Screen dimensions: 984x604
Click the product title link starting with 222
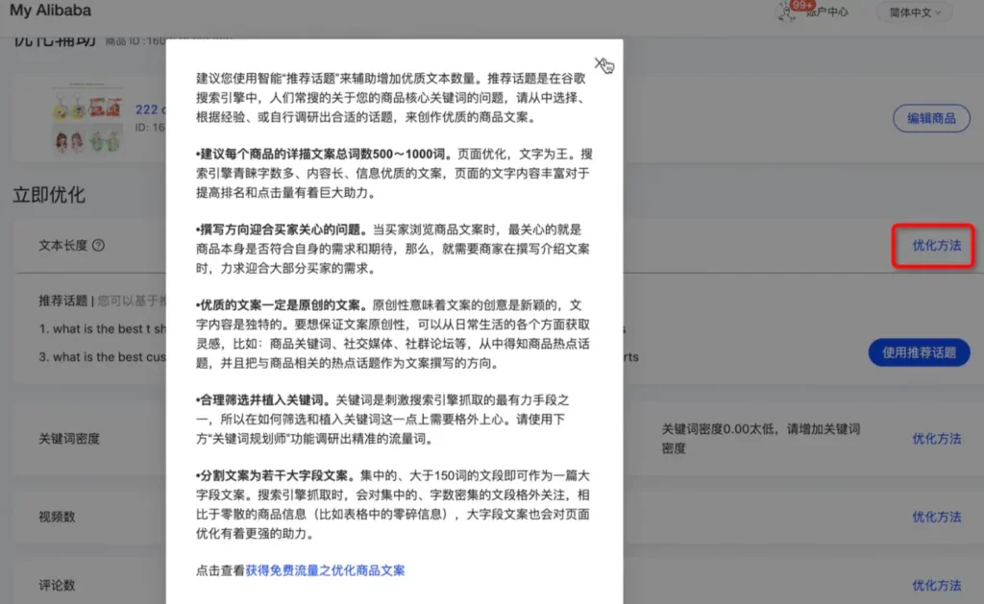[151, 109]
